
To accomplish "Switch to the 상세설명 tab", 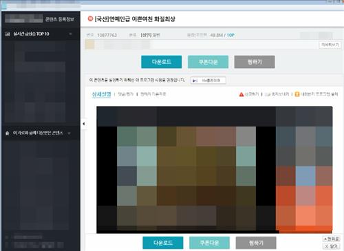I will click(x=101, y=94).
